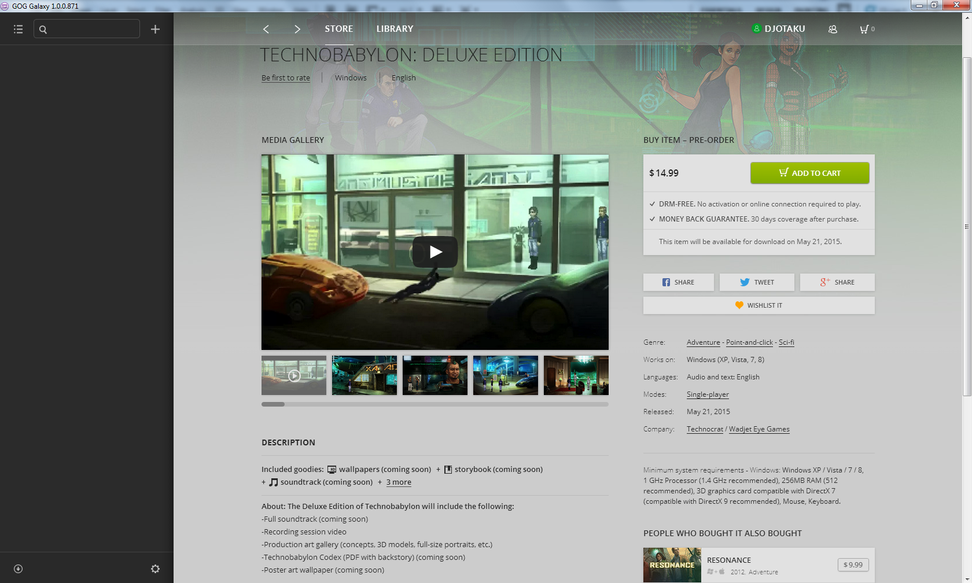Open the Wadjet Eye Games link

[759, 429]
